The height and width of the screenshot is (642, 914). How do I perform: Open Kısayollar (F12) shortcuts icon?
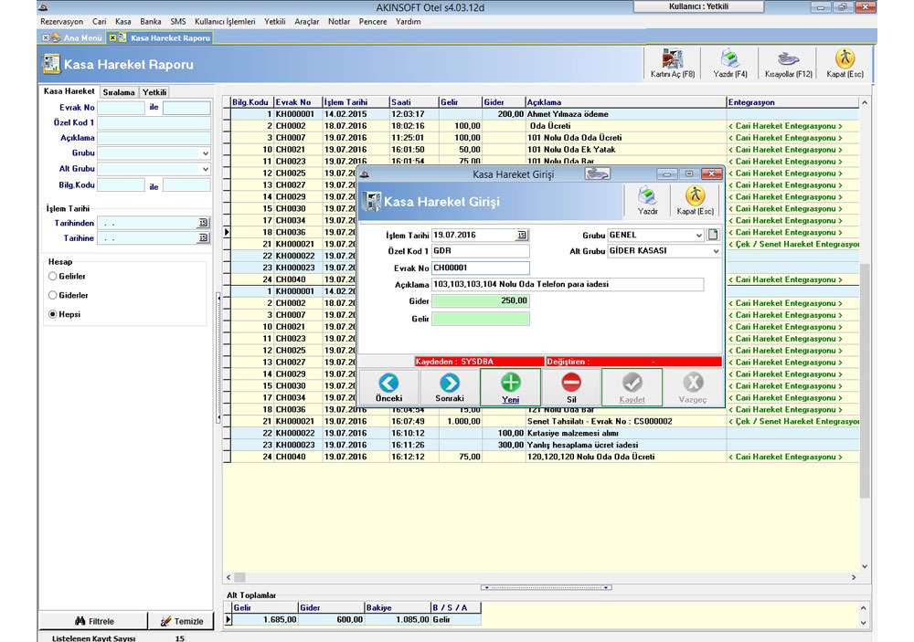[788, 64]
